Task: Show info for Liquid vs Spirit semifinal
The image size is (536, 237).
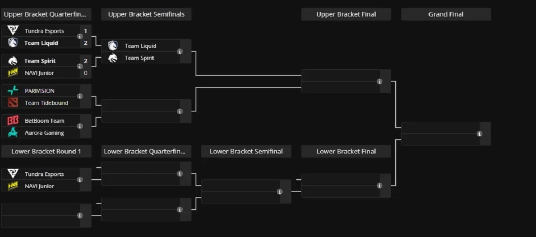Action: 180,51
